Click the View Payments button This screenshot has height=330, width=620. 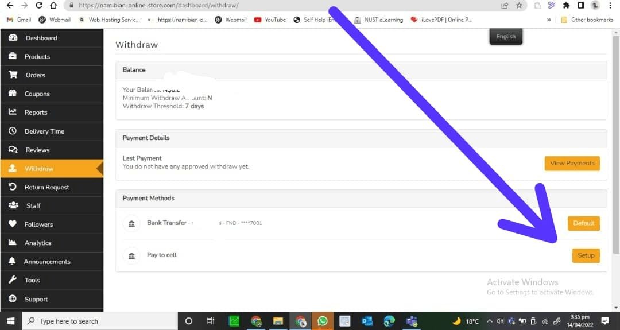(x=572, y=163)
